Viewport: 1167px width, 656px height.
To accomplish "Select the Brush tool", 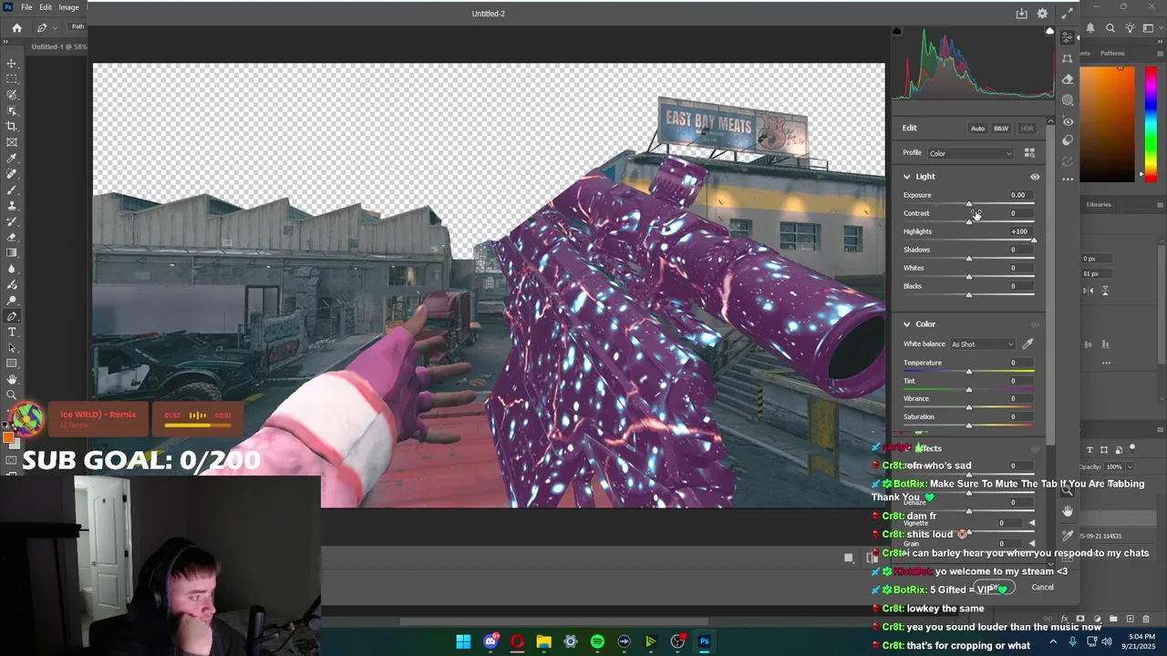I will (12, 190).
